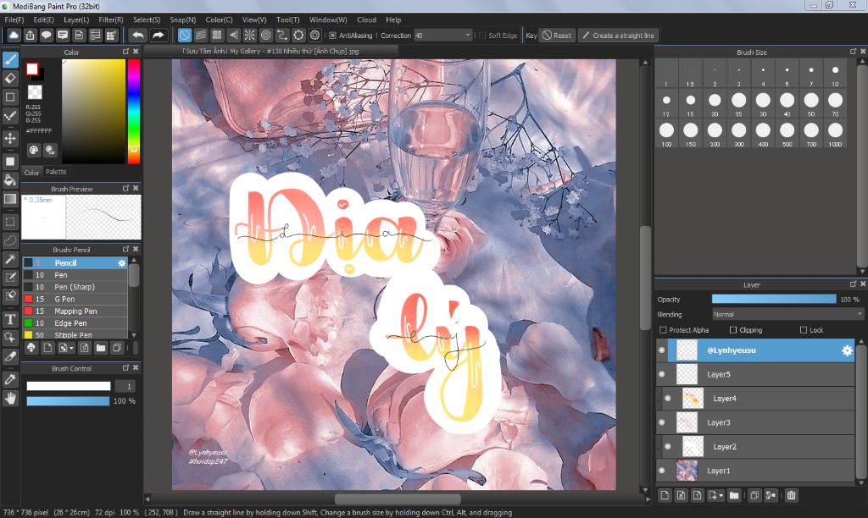Delete layer with trash icon

pyautogui.click(x=792, y=495)
